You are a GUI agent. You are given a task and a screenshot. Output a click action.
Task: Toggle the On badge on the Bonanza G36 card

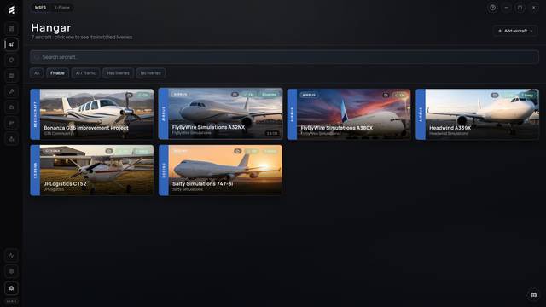click(x=143, y=95)
